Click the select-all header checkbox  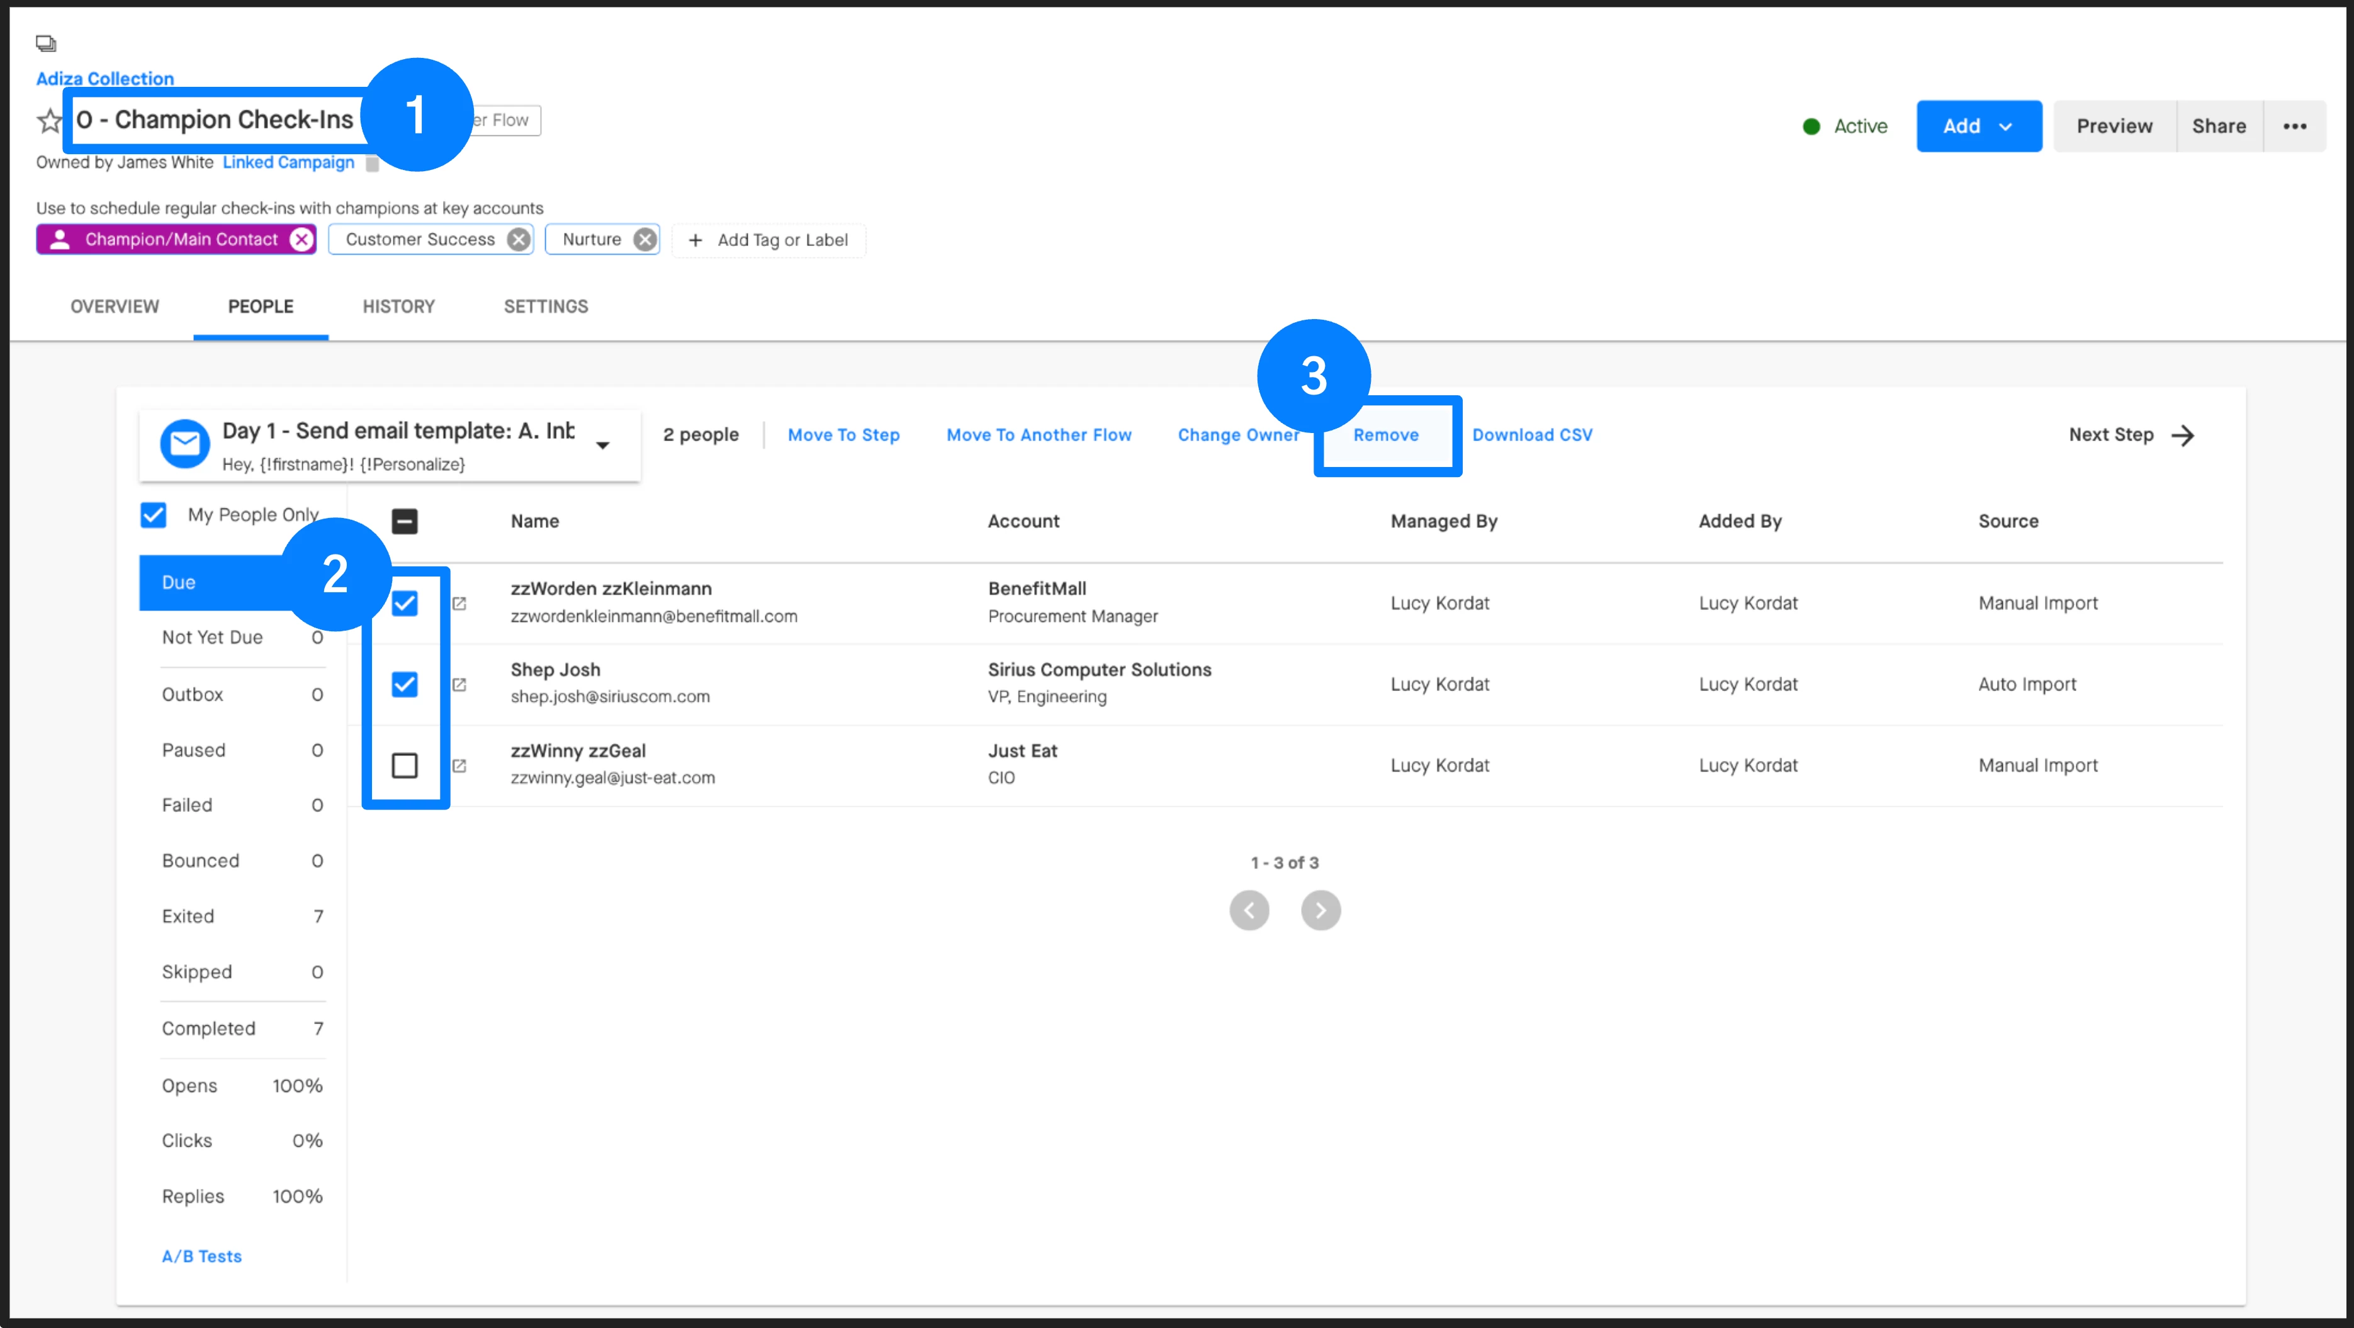pyautogui.click(x=405, y=521)
